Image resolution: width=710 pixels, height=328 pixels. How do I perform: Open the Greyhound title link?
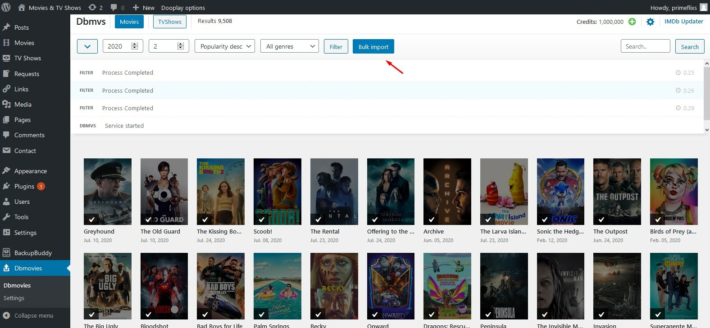[x=99, y=231]
